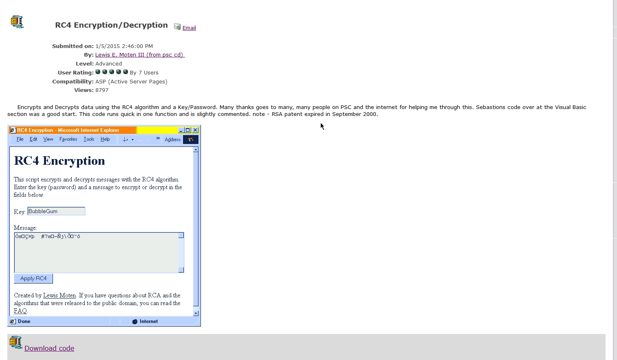Click the IE page icon in the title bar
The height and width of the screenshot is (360, 617).
[x=12, y=130]
